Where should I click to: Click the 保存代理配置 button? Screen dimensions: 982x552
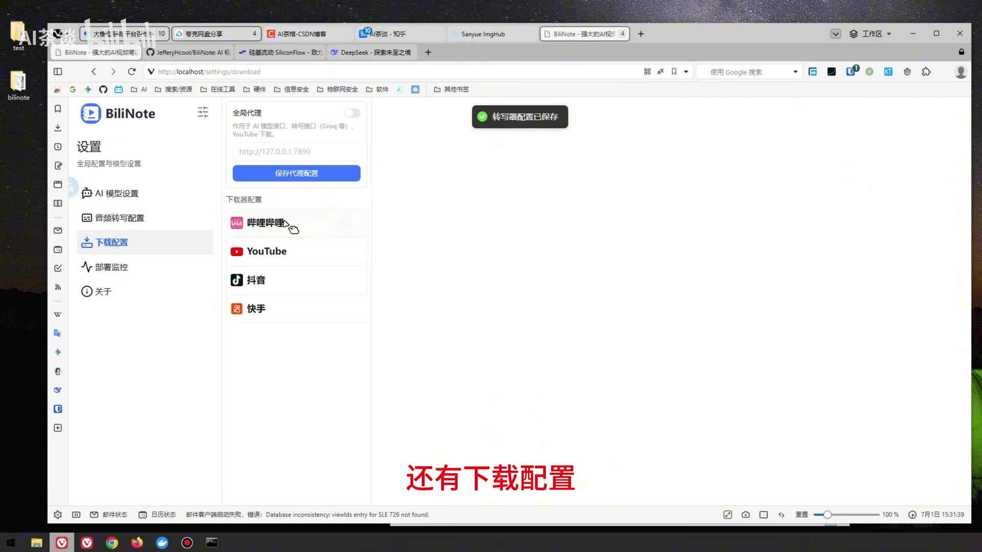297,173
